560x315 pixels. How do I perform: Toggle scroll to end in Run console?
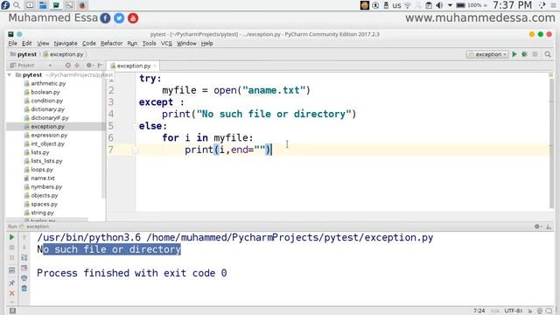tap(24, 268)
